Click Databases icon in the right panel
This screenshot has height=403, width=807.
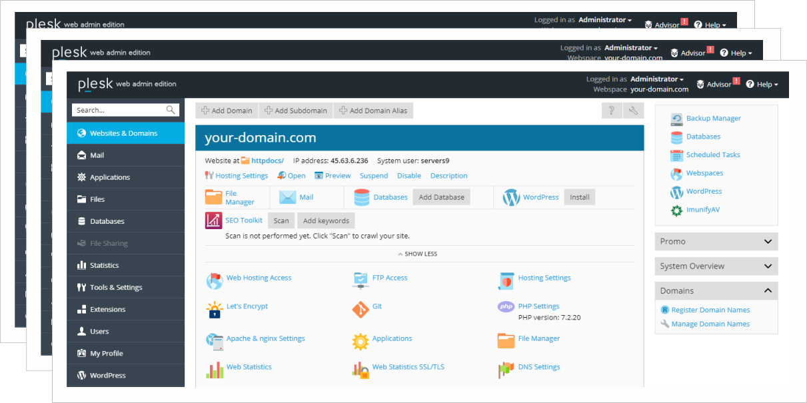[x=676, y=137]
